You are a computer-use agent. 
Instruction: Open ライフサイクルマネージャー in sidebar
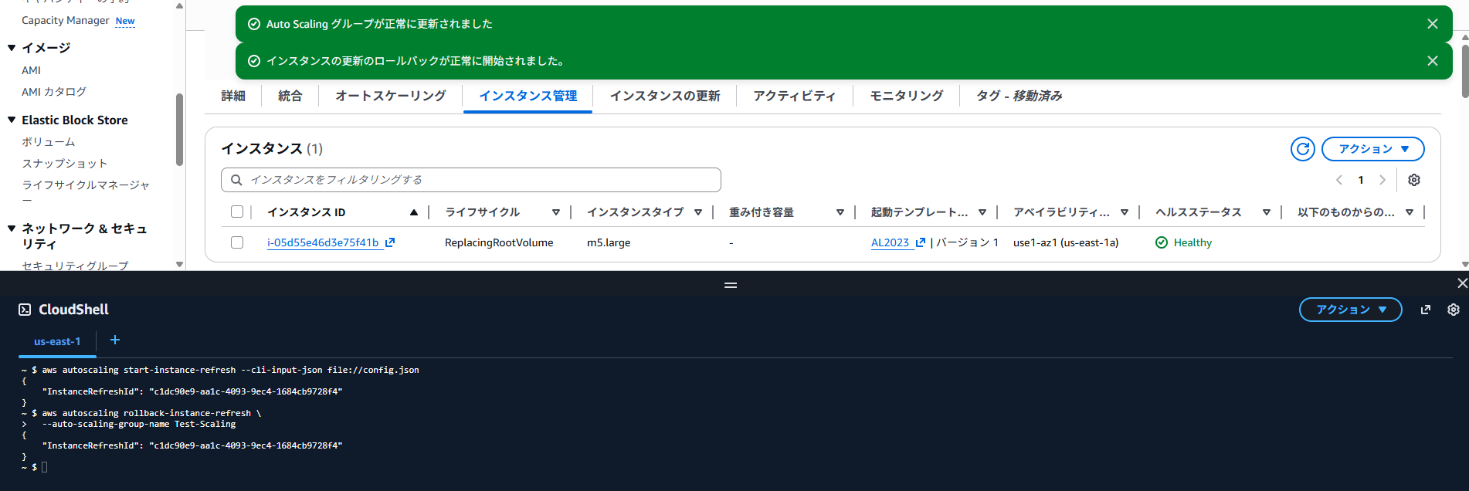86,191
